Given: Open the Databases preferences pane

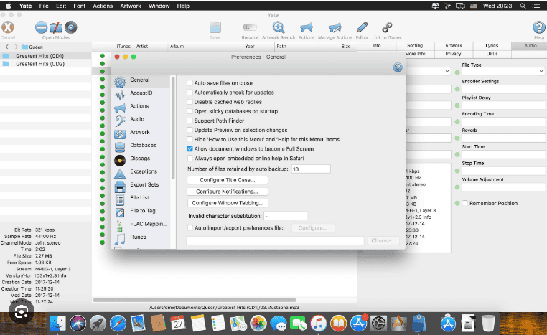Looking at the screenshot, I should [x=141, y=146].
